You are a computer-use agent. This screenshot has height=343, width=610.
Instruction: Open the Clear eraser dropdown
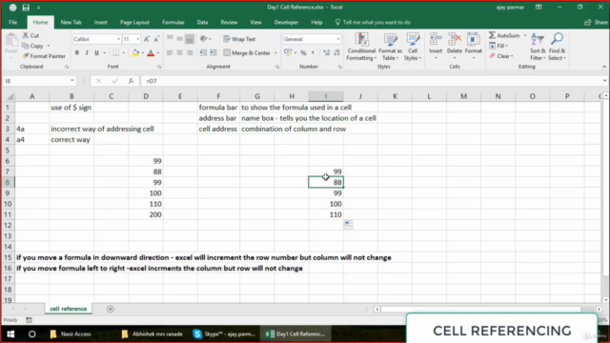[501, 56]
